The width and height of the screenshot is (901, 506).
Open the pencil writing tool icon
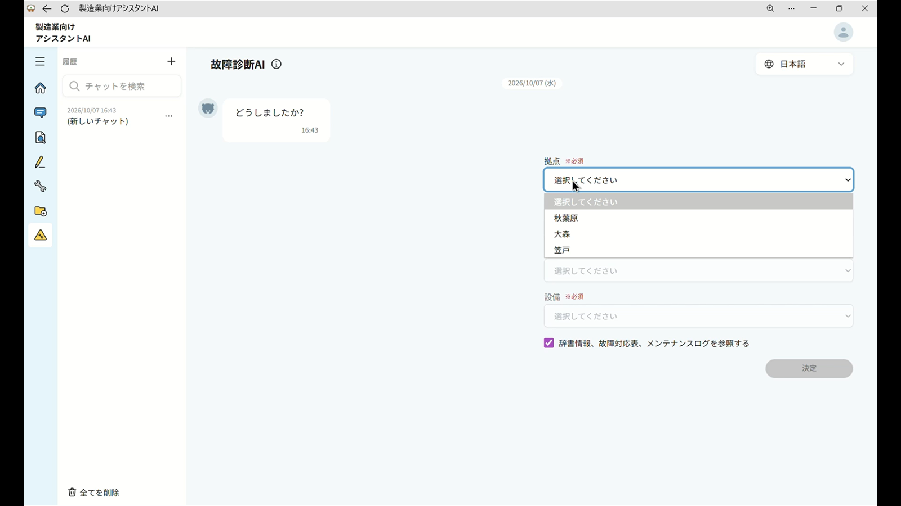point(40,162)
